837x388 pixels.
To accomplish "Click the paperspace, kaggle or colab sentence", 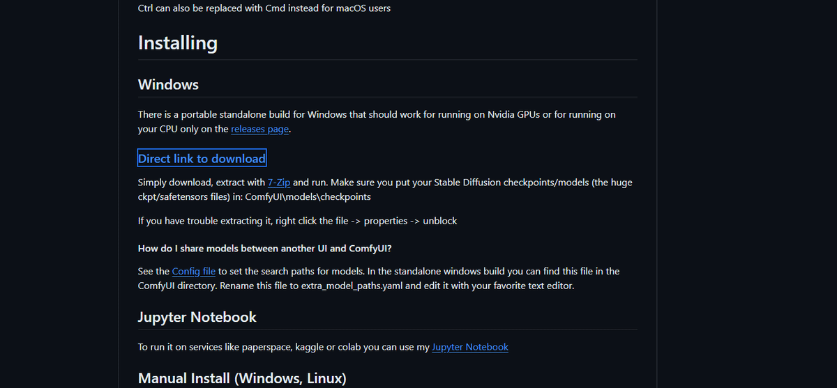I will (323, 347).
